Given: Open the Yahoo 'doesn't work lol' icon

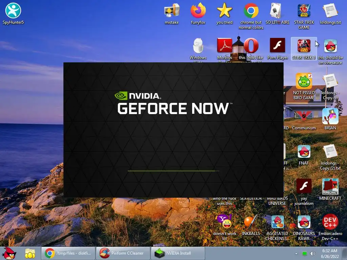Looking at the screenshot, I should (224, 227).
